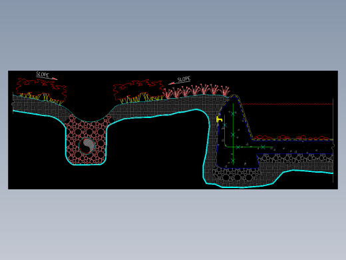Click the red wavy water level line

point(287,104)
